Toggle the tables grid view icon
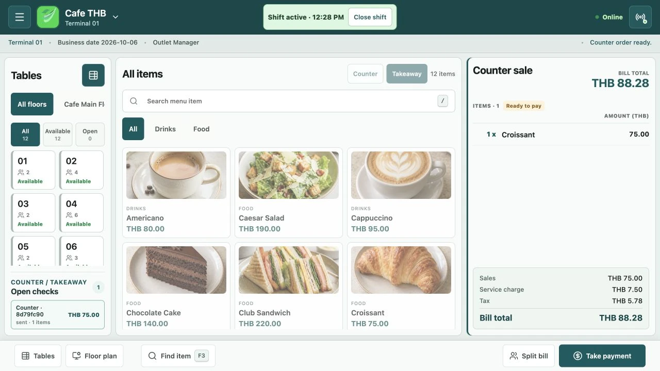The height and width of the screenshot is (371, 660). click(x=93, y=75)
